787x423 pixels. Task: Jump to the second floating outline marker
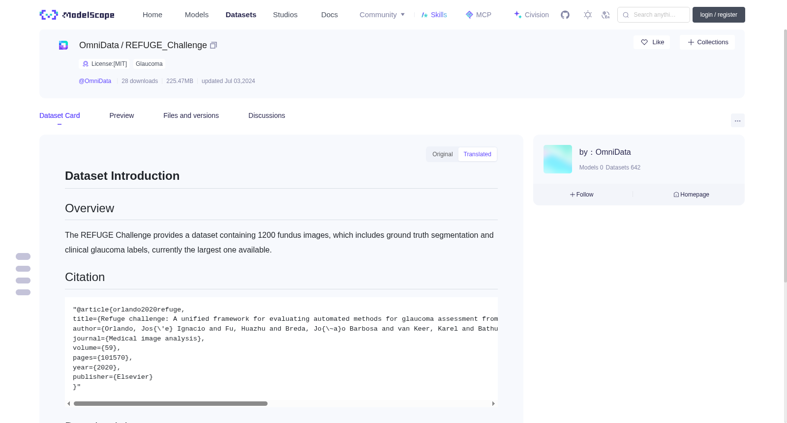[x=23, y=269]
